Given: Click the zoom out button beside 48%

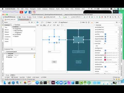Looking at the screenshot, I should coord(81,22).
